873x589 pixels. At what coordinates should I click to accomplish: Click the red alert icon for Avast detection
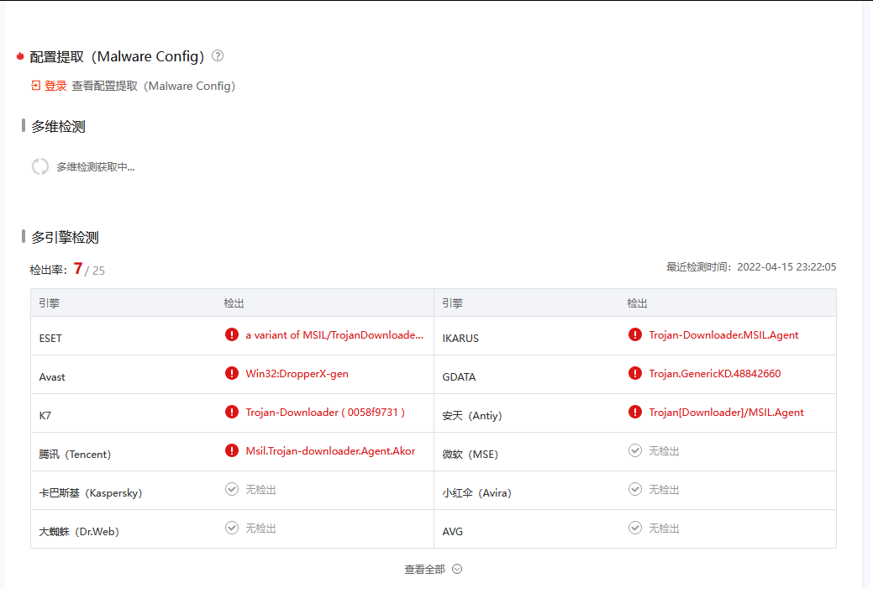tap(232, 373)
